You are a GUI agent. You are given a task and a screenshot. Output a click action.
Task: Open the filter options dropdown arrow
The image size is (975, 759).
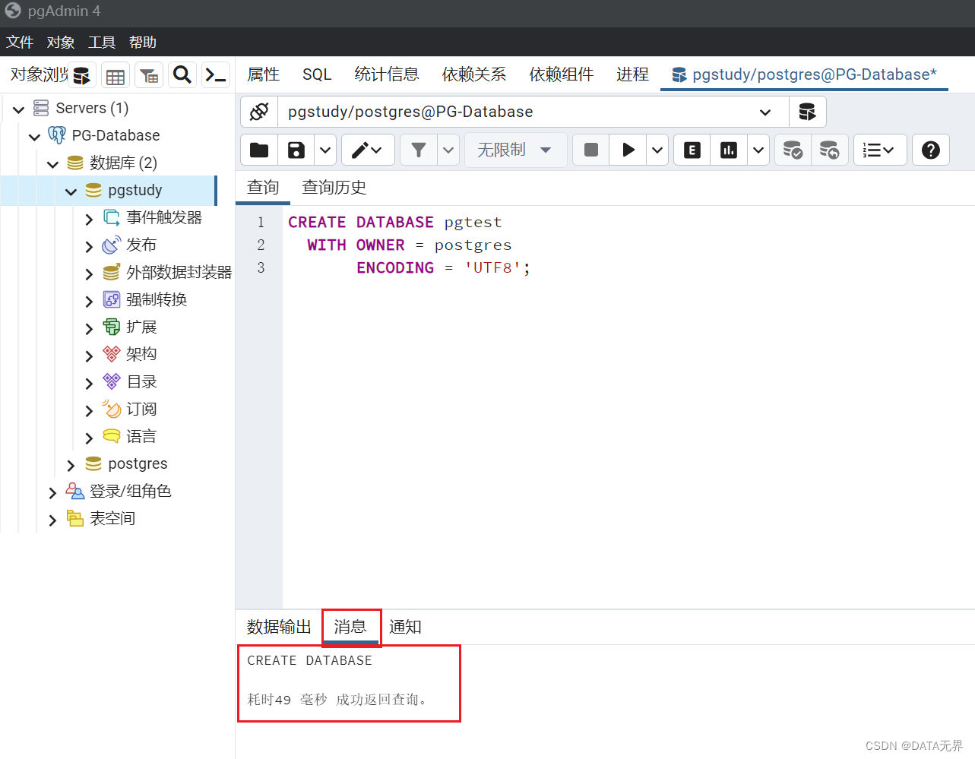pos(448,150)
